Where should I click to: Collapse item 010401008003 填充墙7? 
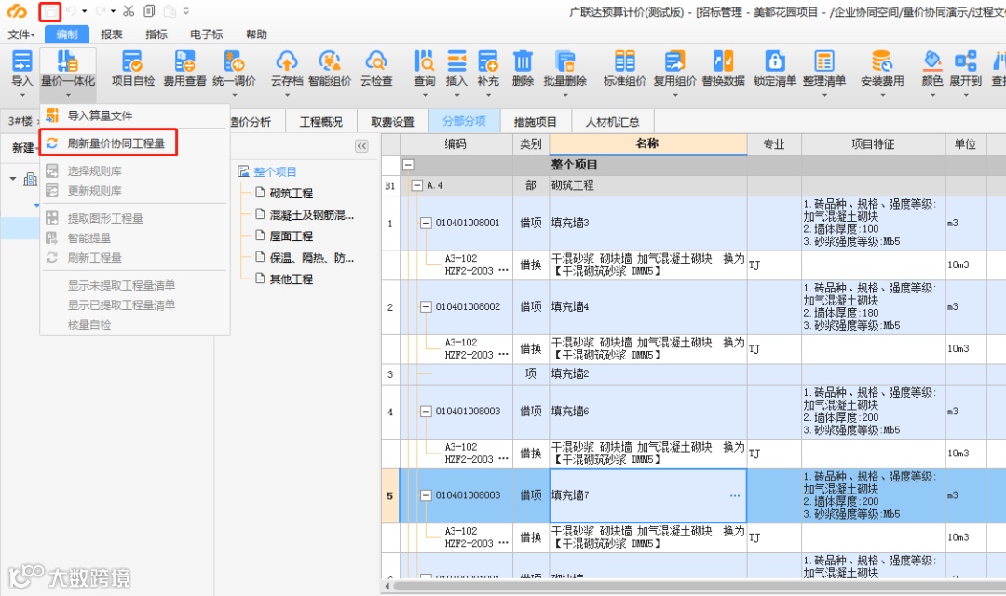(x=426, y=495)
